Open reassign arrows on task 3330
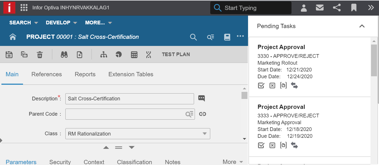The image size is (379, 165). point(294,85)
